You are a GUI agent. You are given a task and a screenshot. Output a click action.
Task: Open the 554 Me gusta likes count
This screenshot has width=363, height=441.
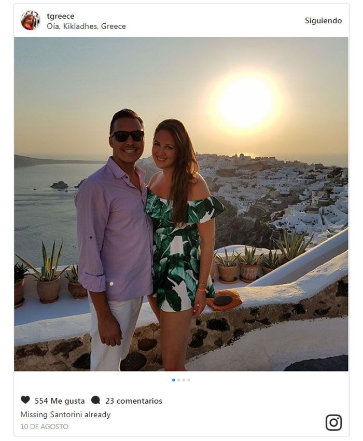coord(60,401)
